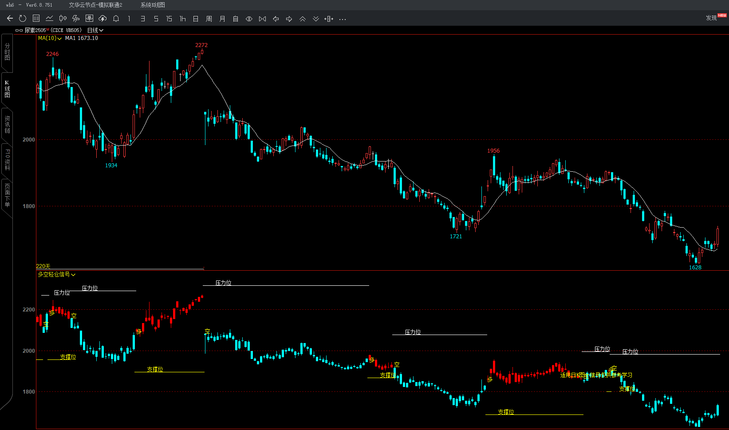This screenshot has height=430, width=729.
Task: Shift chart left with the left arrow
Action: tap(276, 19)
